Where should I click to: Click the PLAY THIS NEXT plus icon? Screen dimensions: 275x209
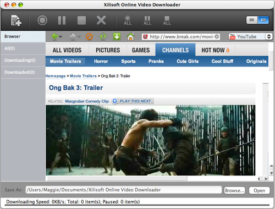click(115, 101)
